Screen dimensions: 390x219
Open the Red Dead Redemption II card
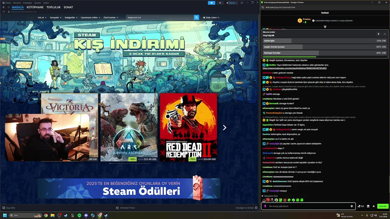pyautogui.click(x=188, y=127)
